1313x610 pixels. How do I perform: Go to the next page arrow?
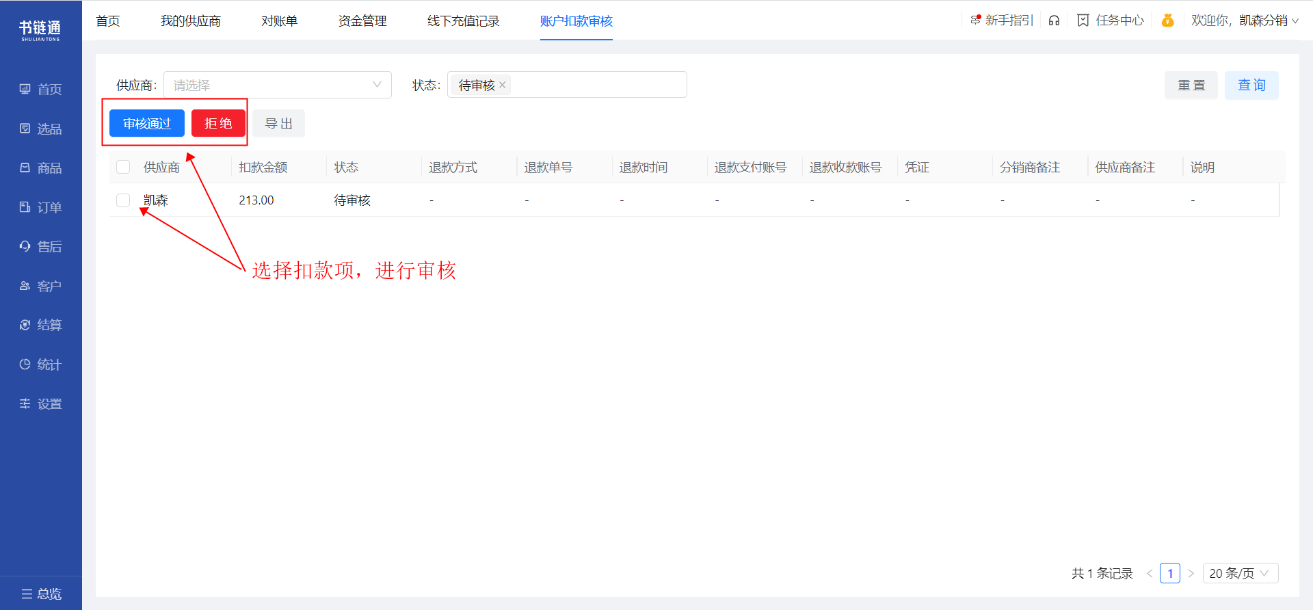[1191, 573]
